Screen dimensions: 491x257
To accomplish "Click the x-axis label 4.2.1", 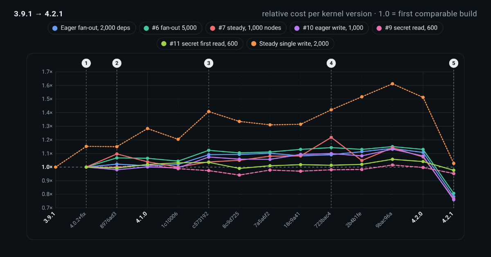I will pos(448,218).
